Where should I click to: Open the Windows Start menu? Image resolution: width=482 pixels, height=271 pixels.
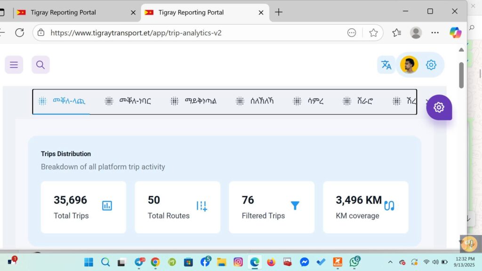click(88, 262)
